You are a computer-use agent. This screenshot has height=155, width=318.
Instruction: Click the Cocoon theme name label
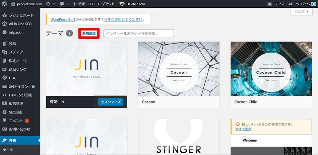tap(149, 102)
